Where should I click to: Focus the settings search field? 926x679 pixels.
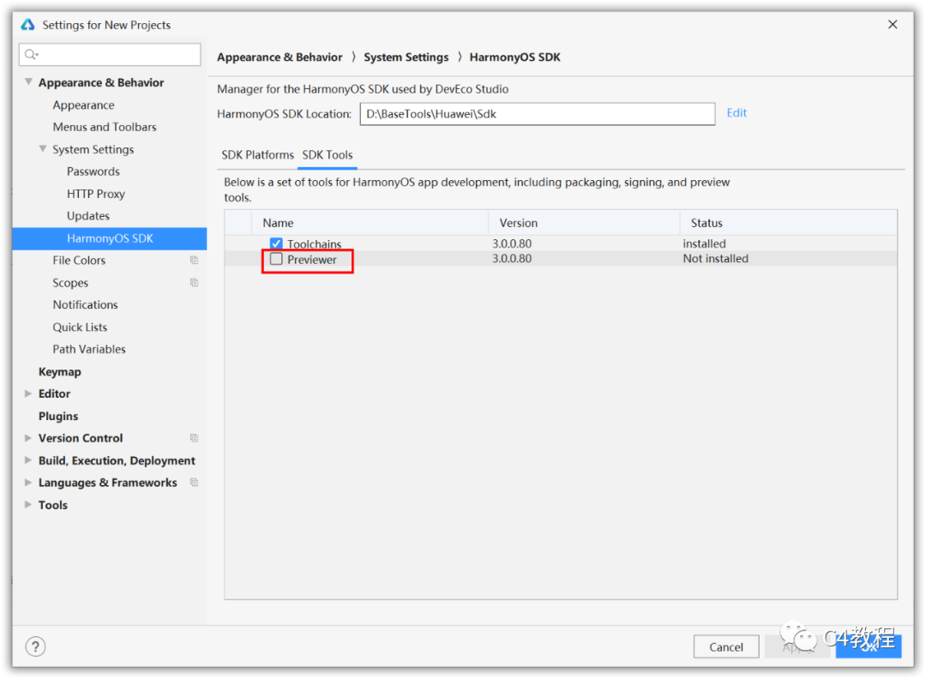point(110,55)
